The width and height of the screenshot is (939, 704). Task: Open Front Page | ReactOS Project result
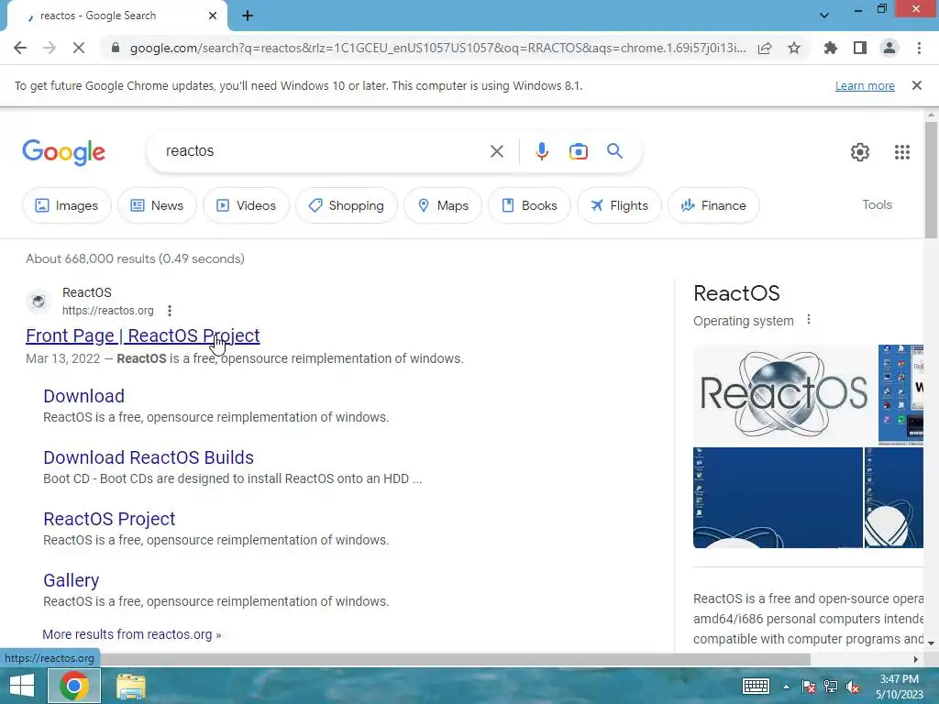[142, 335]
